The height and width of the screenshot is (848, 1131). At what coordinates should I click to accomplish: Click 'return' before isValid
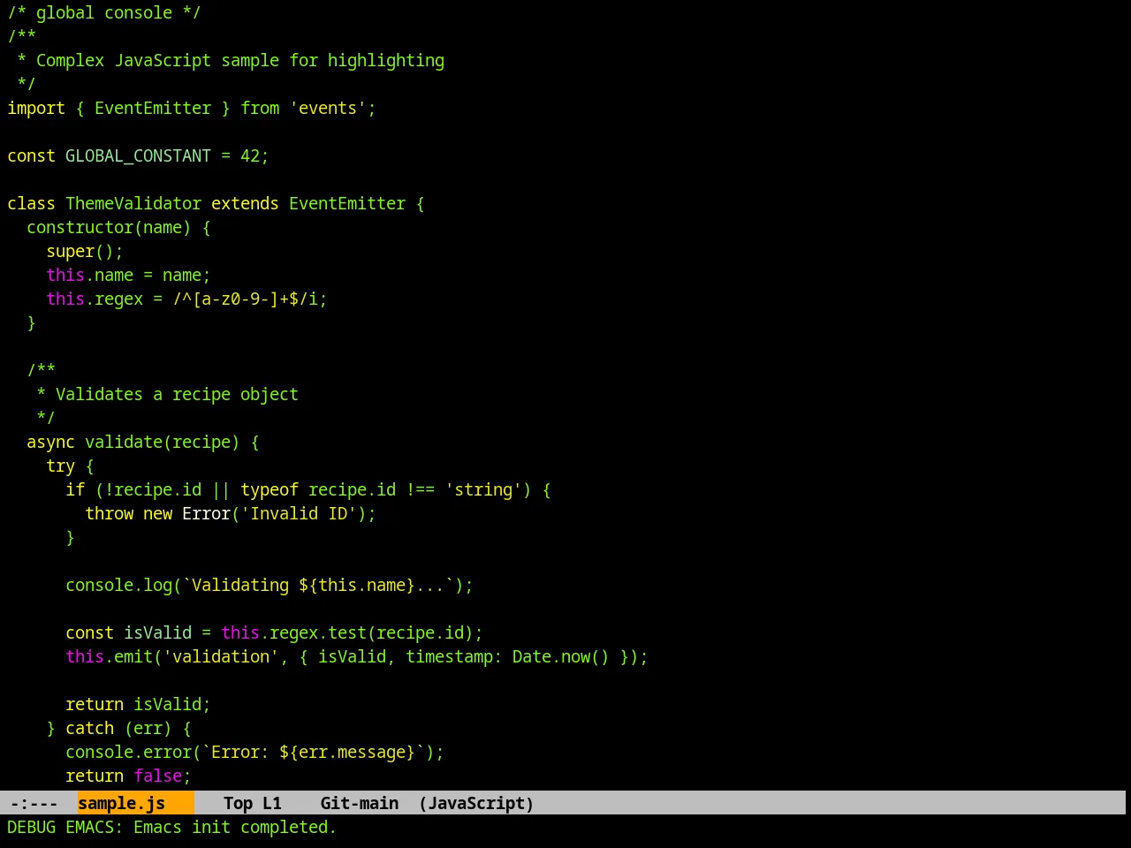point(95,704)
